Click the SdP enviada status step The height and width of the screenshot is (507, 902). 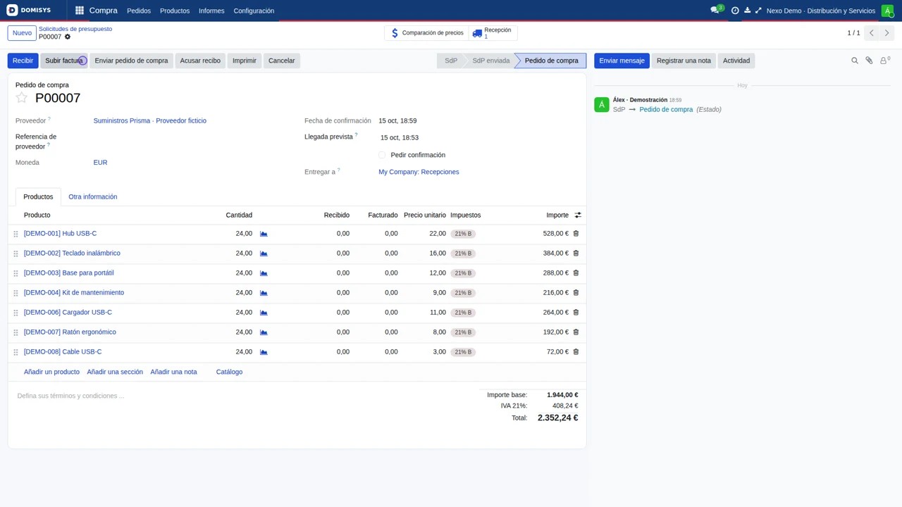(491, 61)
